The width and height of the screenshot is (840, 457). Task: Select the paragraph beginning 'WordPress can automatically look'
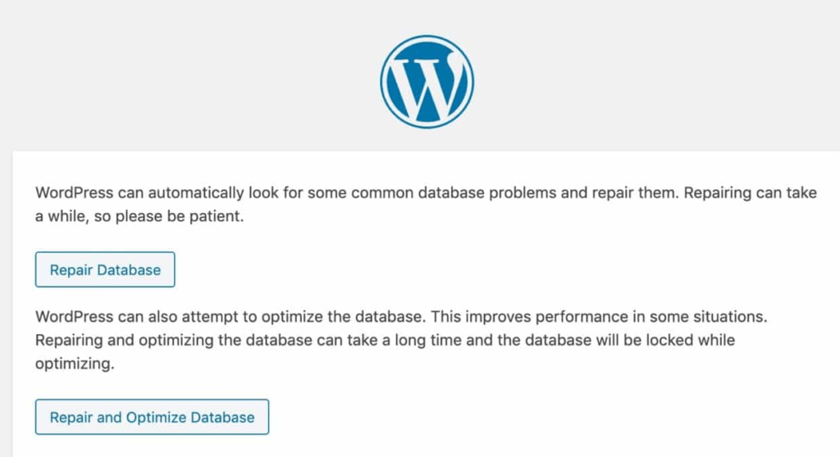tap(426, 205)
